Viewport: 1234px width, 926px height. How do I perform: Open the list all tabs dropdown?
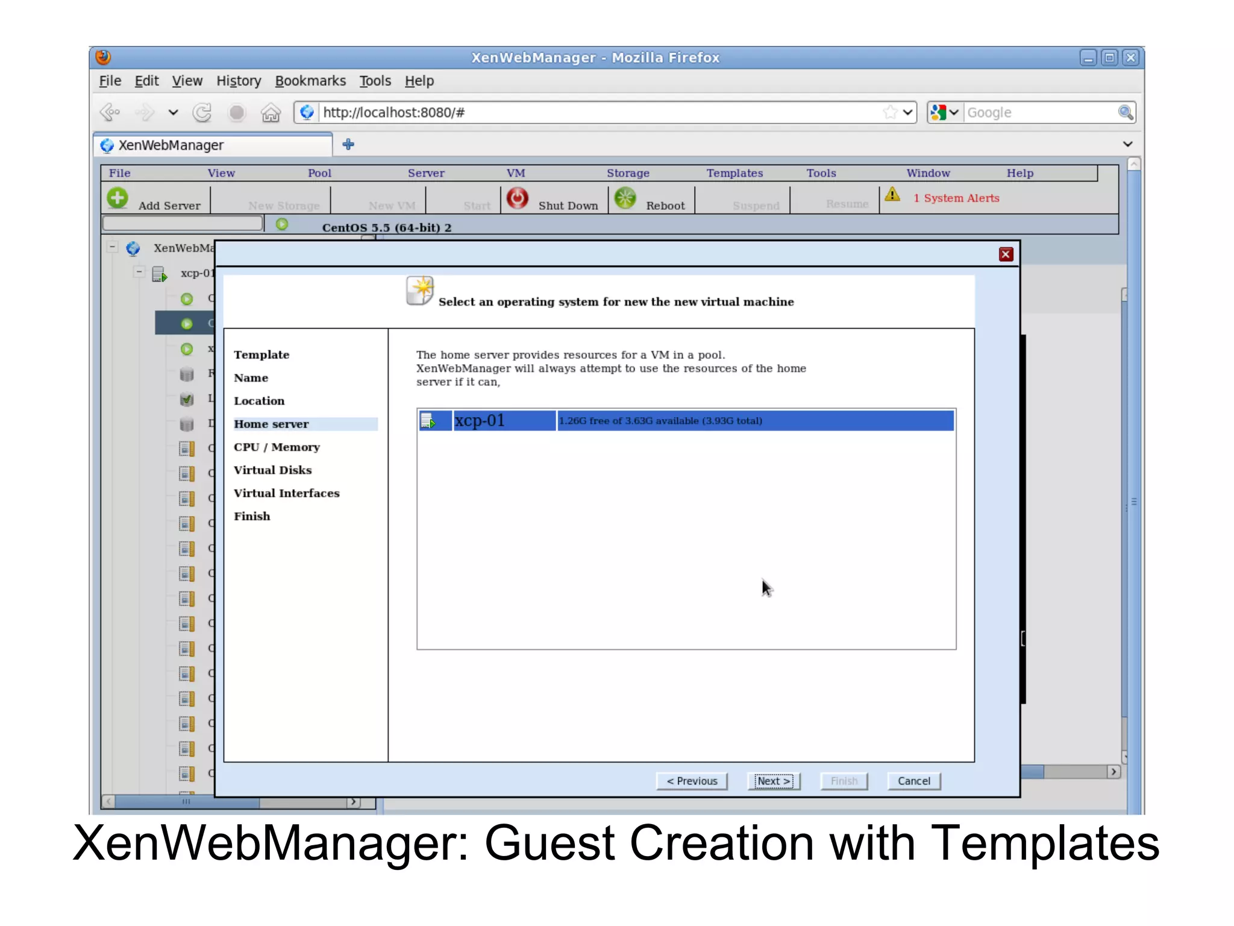point(1127,144)
